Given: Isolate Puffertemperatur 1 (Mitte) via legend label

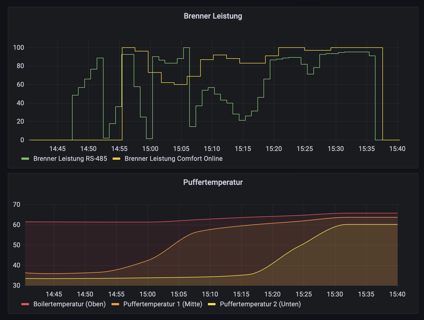Looking at the screenshot, I should 163,304.
